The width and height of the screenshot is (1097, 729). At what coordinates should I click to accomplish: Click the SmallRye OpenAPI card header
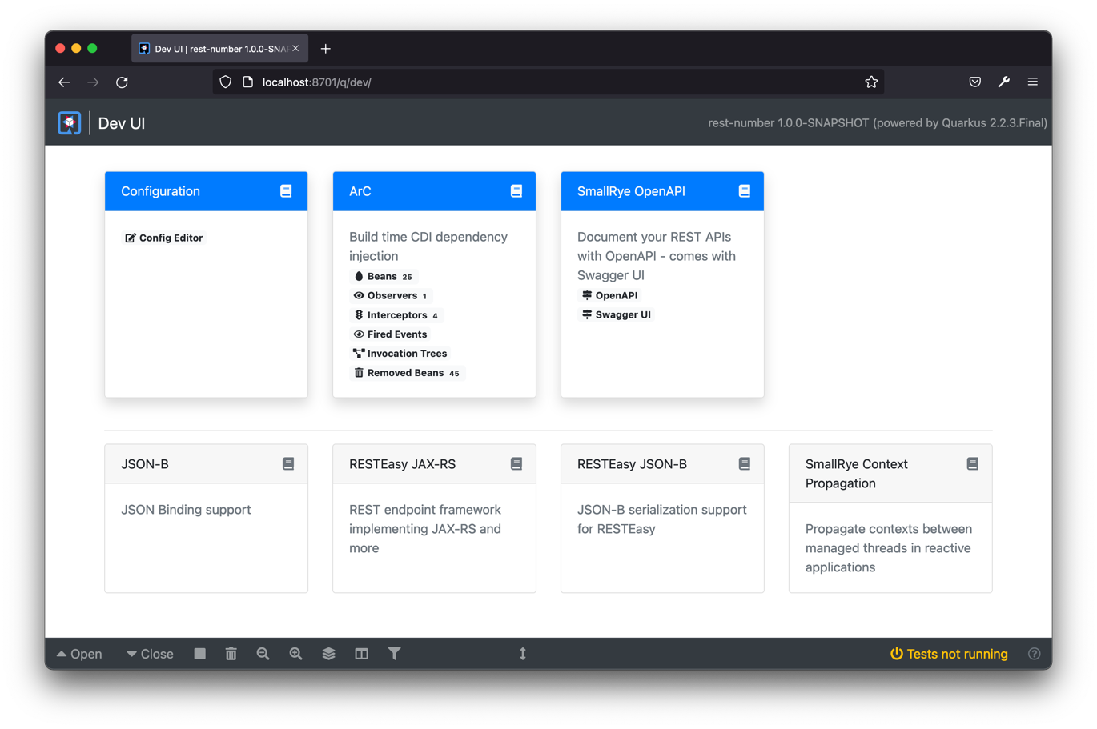pyautogui.click(x=662, y=191)
